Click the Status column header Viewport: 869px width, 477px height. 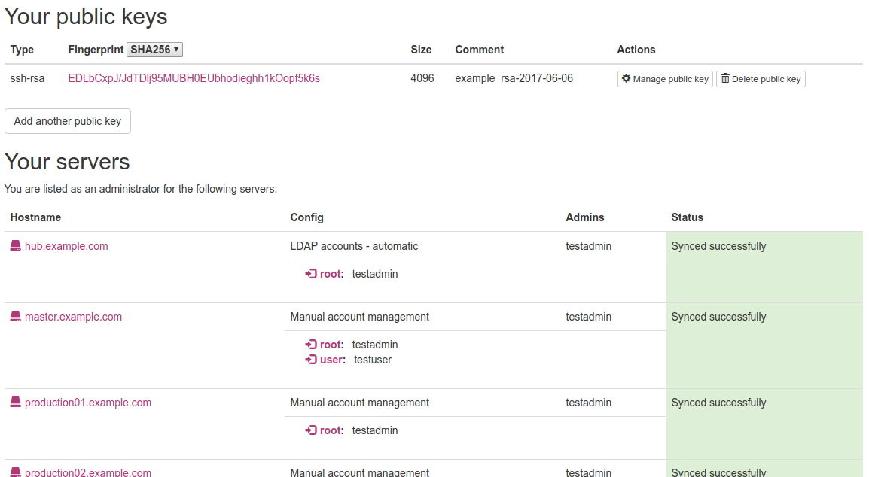pos(687,217)
